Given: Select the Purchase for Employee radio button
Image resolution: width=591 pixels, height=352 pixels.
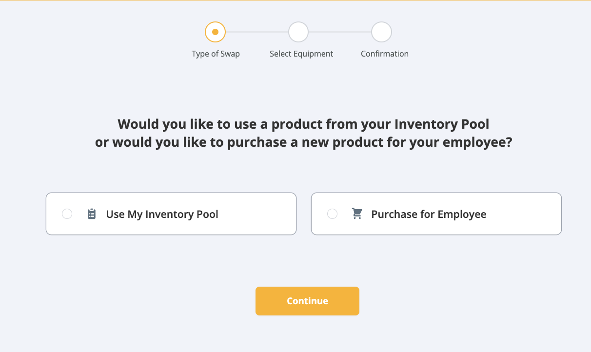Looking at the screenshot, I should [x=332, y=214].
